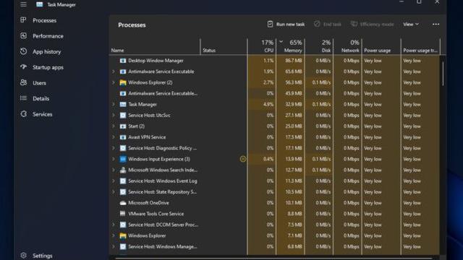Viewport: 463px width, 260px height.
Task: Click the Task Manager process icon
Action: 123,104
